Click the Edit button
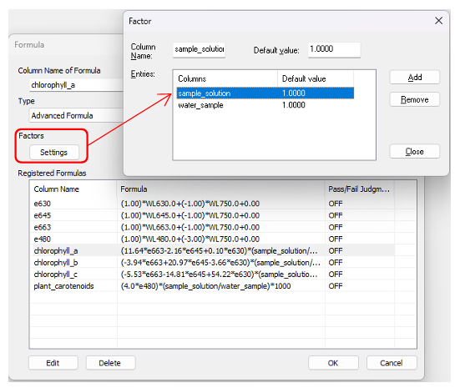460x388 pixels. (53, 363)
